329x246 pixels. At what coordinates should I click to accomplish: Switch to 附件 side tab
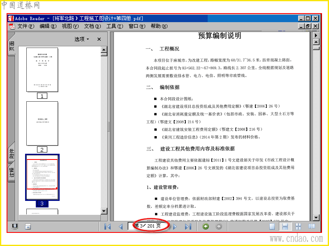(x=12, y=153)
